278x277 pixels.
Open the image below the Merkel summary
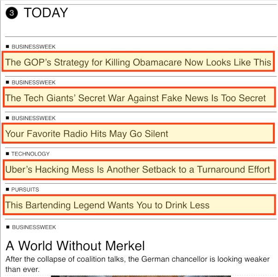coord(141,276)
